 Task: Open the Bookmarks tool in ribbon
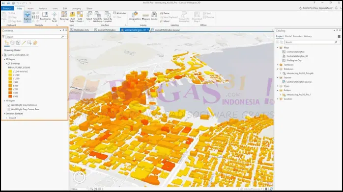tap(45, 16)
